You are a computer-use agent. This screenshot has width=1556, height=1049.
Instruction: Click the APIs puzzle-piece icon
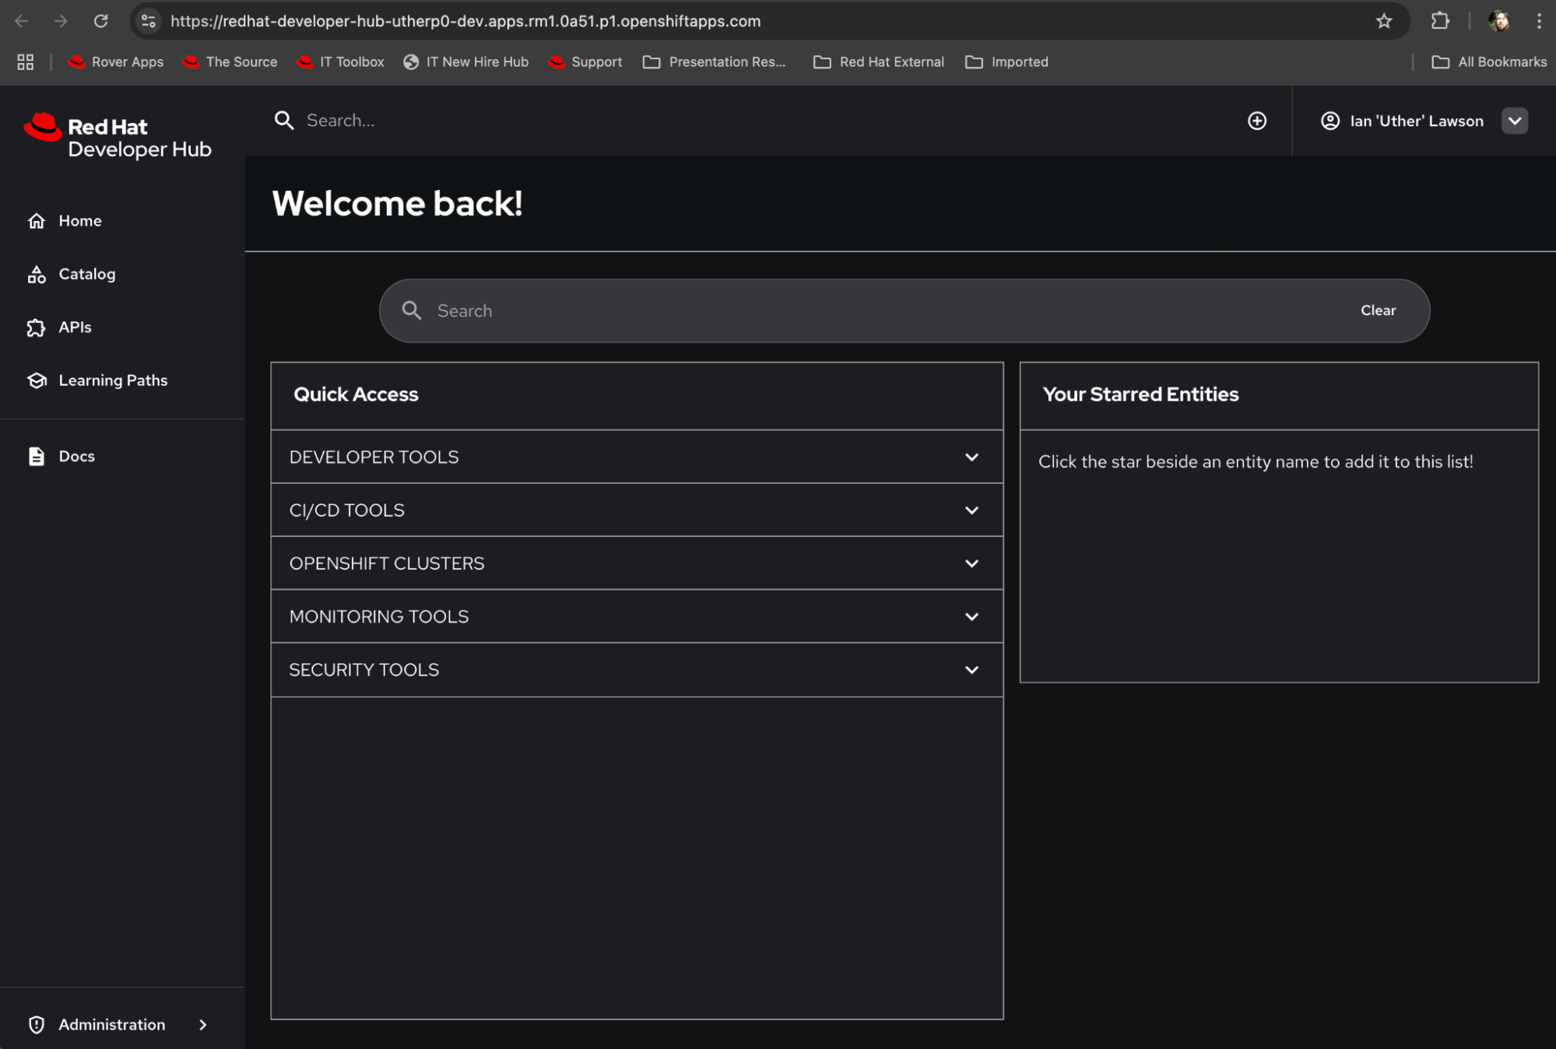pyautogui.click(x=37, y=328)
